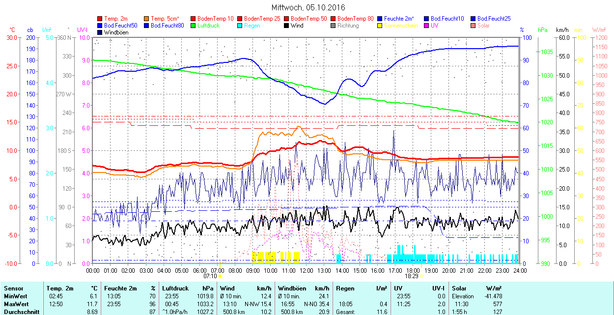This screenshot has height=315, width=614.
Task: Click the magenta UV legend swatch
Action: (x=427, y=26)
